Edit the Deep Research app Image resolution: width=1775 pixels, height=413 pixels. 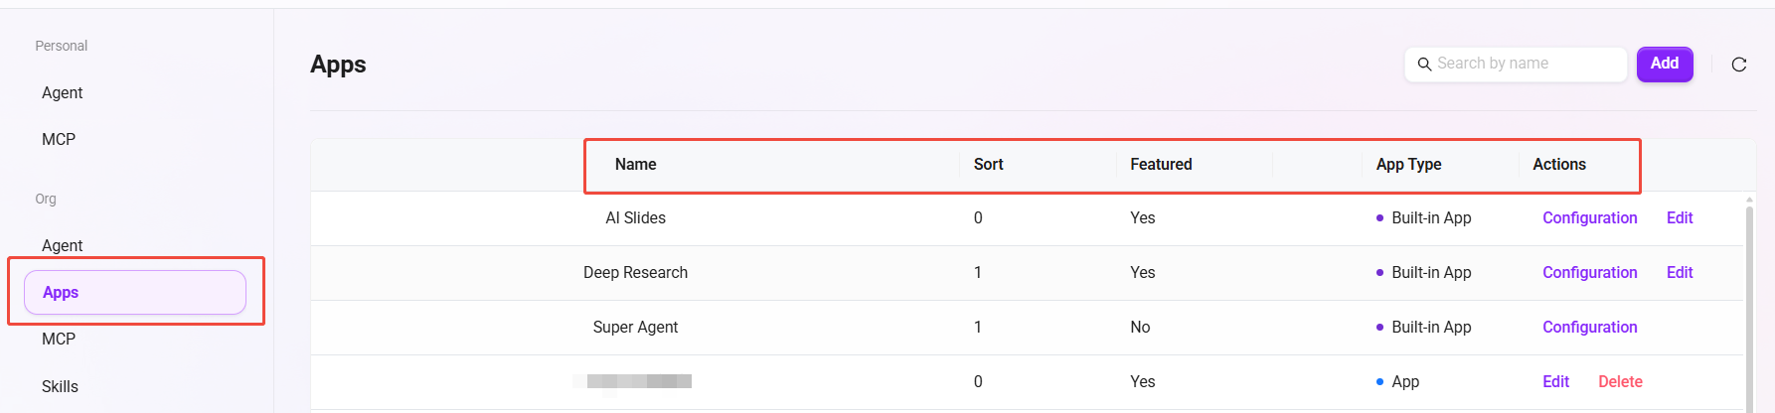pos(1680,272)
